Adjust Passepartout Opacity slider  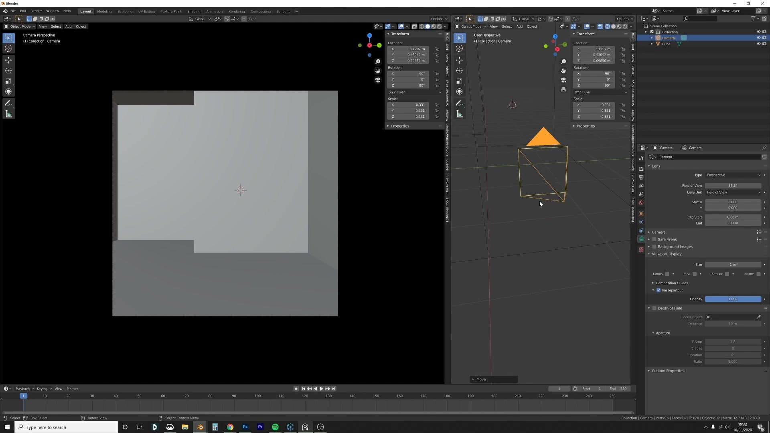coord(733,299)
